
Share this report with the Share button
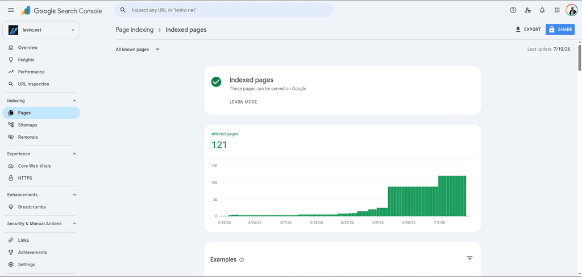(x=560, y=30)
